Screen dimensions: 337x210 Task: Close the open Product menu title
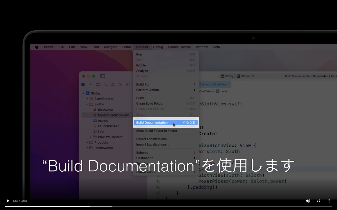tap(142, 47)
